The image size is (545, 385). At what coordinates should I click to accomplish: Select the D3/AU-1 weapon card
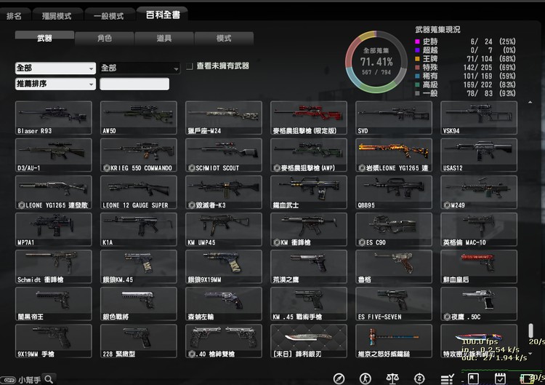[x=54, y=155]
